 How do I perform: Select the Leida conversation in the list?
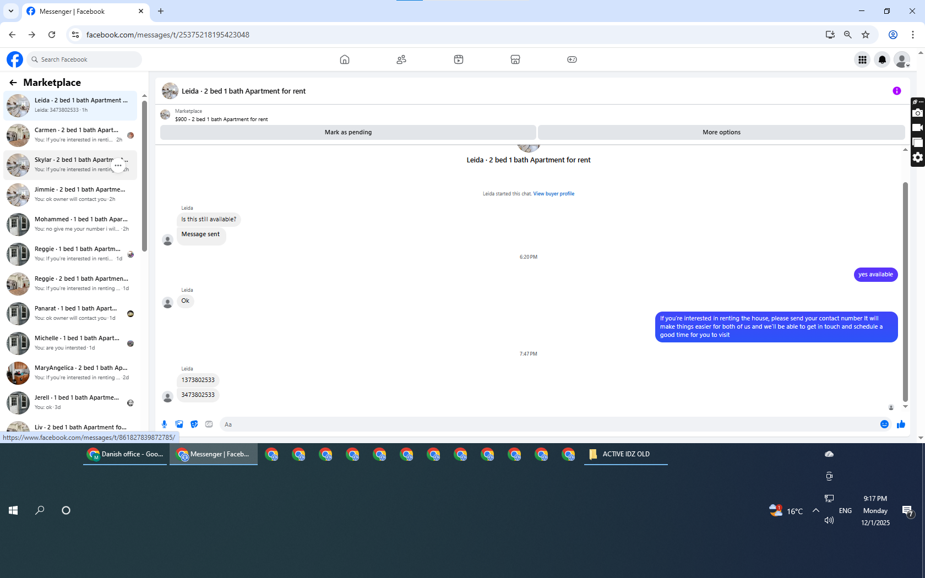70,105
